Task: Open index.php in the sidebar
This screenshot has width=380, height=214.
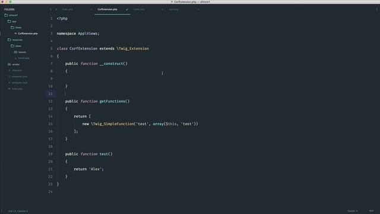Action: pyautogui.click(x=17, y=89)
